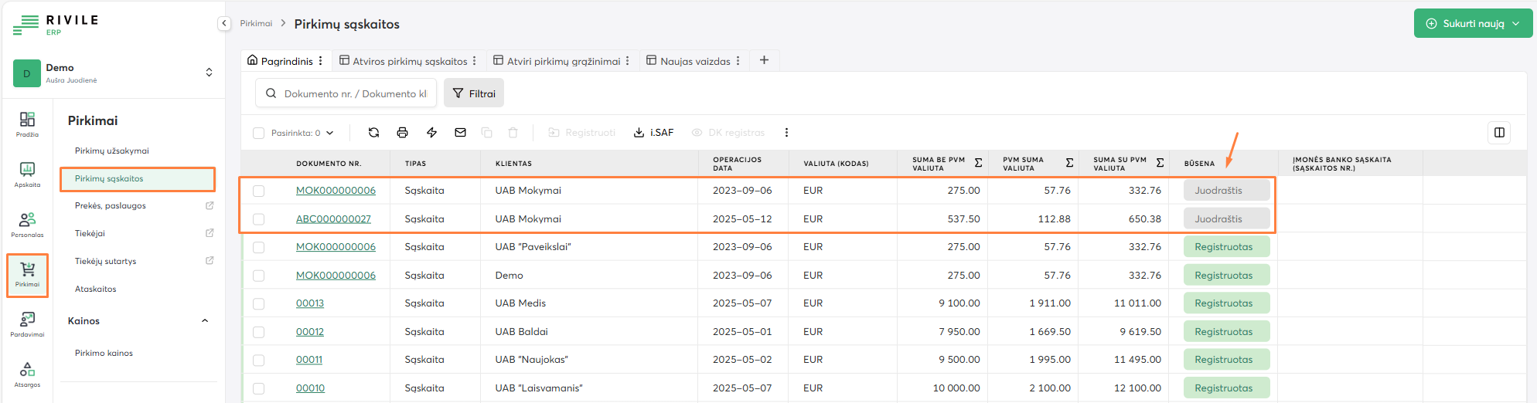
Task: Check the box for invoice ABC000000027
Action: tap(259, 219)
